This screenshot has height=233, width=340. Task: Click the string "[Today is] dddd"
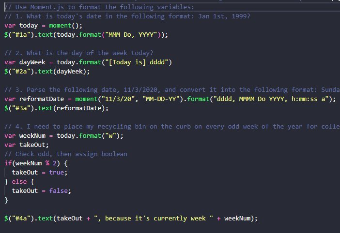[x=137, y=62]
